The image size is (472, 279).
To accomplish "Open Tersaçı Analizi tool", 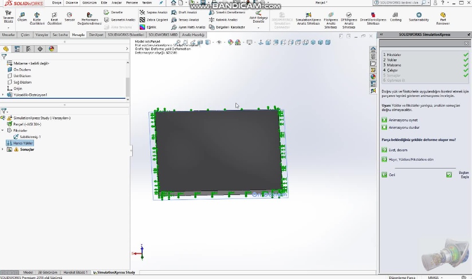I will pyautogui.click(x=185, y=20).
